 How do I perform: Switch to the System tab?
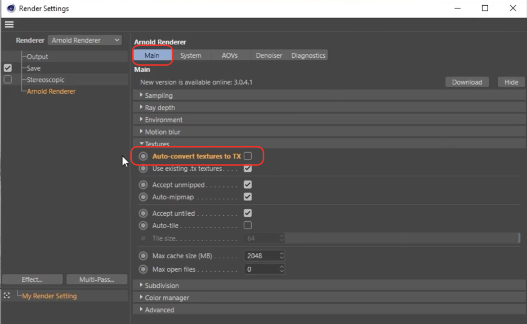click(190, 55)
